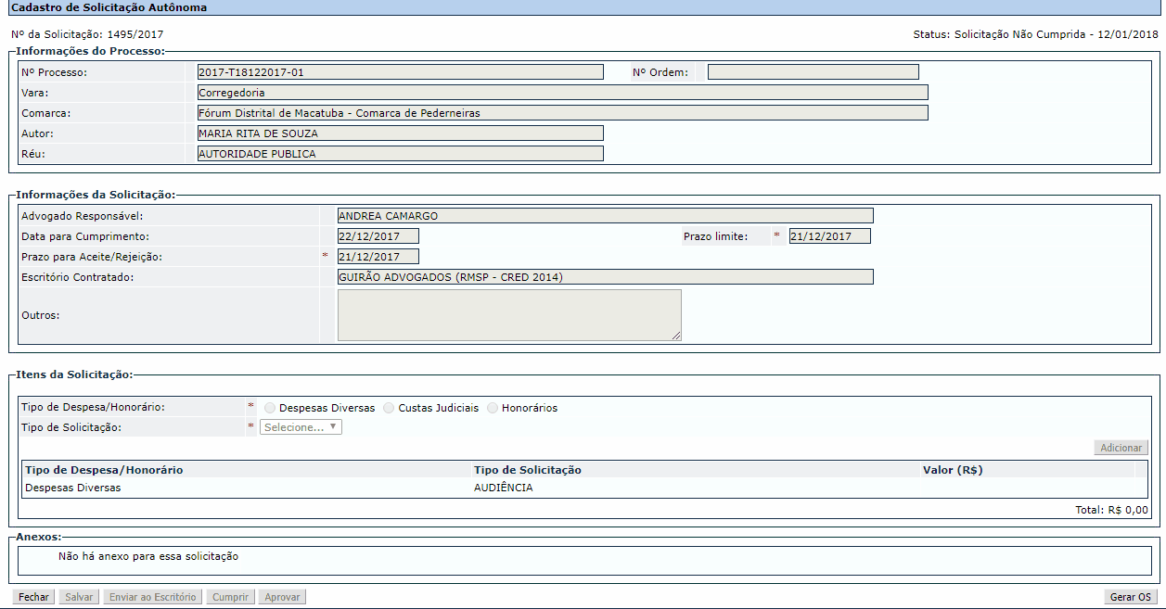Click Enviar ao Escritório button
Screen dimensions: 1166x609
[153, 597]
